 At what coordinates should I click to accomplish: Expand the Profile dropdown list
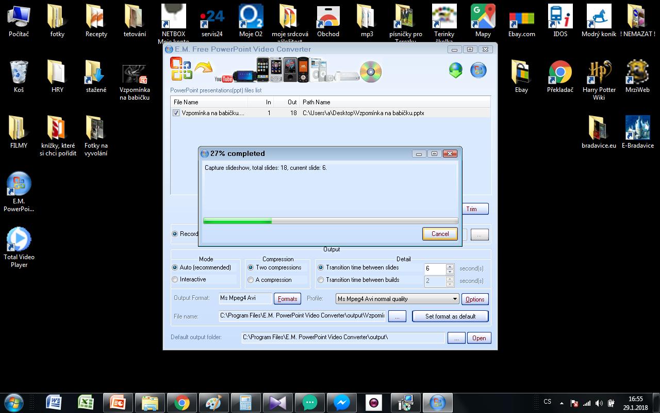pos(455,299)
